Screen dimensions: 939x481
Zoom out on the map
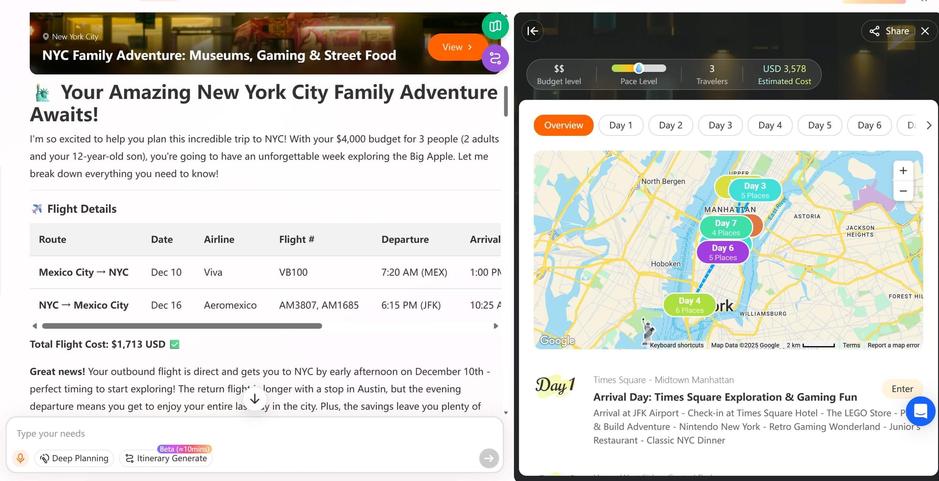[x=902, y=191]
